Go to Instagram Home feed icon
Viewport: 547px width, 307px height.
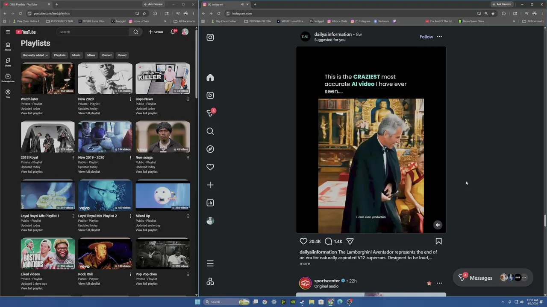(210, 78)
